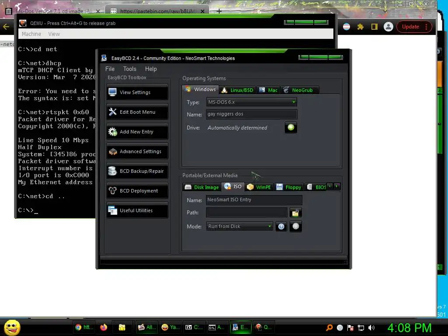Screen dimensions: 448x336
Task: Switch to the BIOS tab
Action: tap(317, 187)
